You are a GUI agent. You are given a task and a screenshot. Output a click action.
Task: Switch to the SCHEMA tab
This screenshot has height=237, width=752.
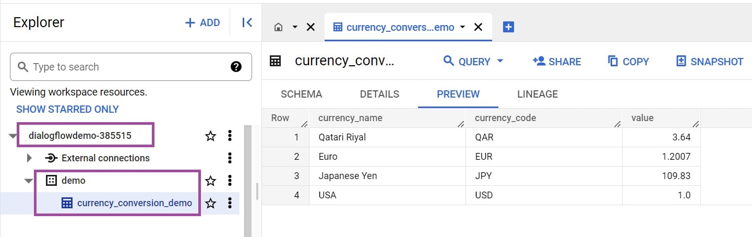[x=301, y=94]
